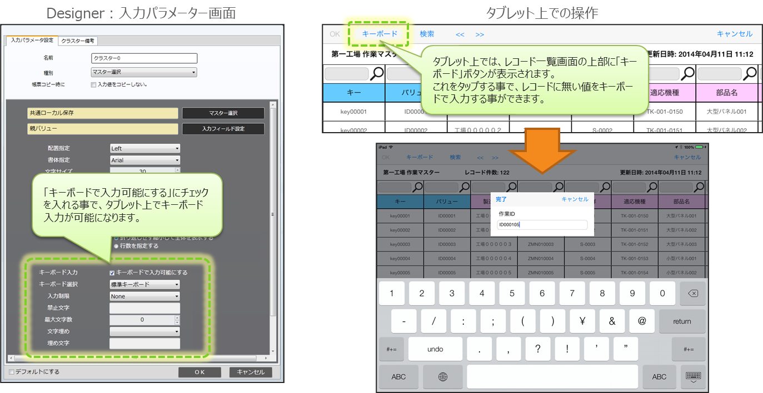Select the 入力パラメータ設定 tab

tap(32, 41)
